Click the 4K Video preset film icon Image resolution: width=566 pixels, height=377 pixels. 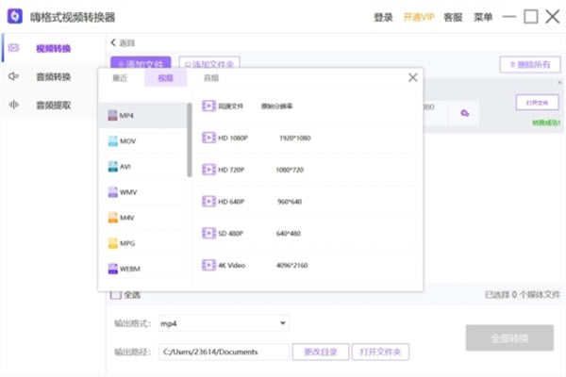click(x=208, y=265)
